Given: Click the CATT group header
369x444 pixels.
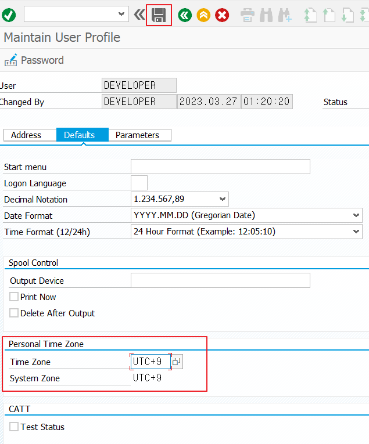Looking at the screenshot, I should click(x=19, y=409).
